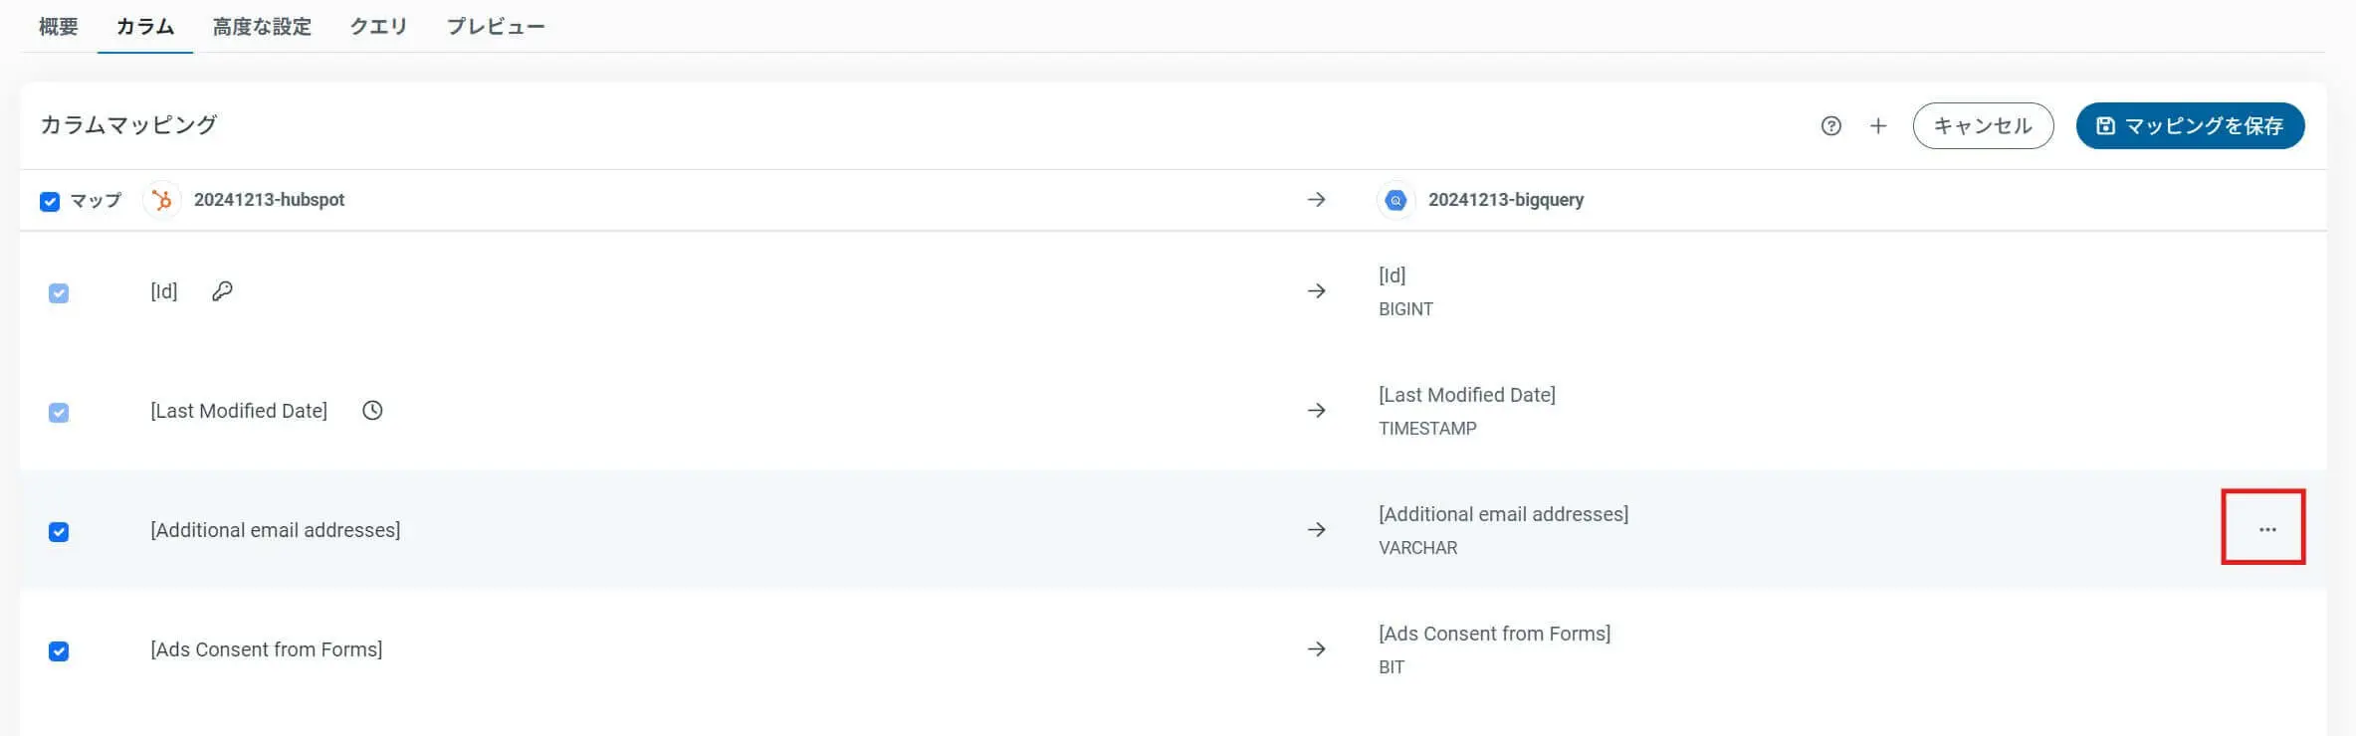Click the BigQuery destination logo icon
The width and height of the screenshot is (2356, 736).
(x=1395, y=200)
